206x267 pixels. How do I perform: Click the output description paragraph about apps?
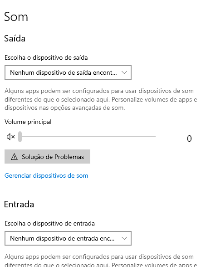(101, 99)
